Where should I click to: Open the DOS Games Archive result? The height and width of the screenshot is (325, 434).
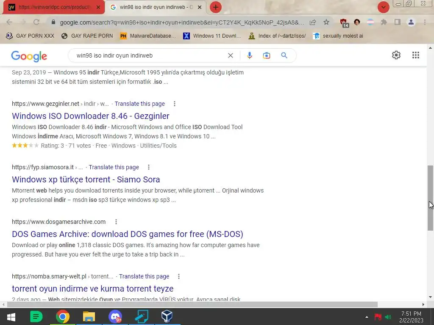[x=127, y=234]
